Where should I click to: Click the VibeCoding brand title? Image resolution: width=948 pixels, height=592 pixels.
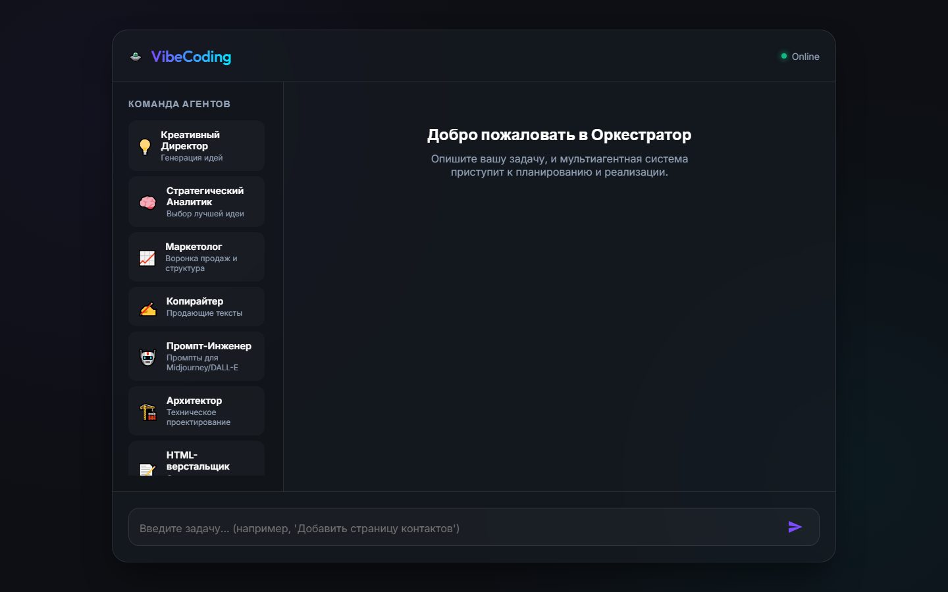(191, 57)
